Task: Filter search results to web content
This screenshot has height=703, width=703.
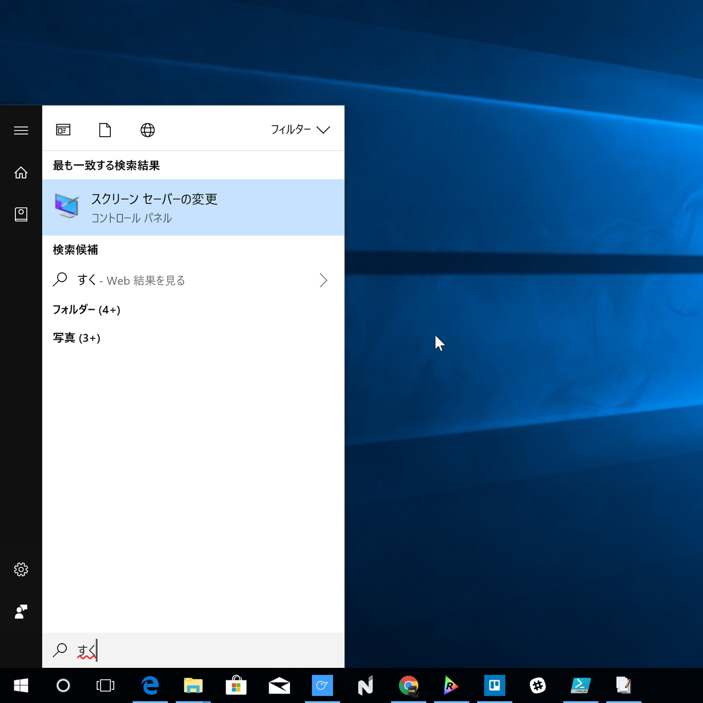Action: (147, 130)
